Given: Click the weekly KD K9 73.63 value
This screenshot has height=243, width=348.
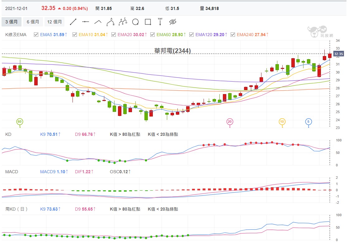Looking at the screenshot, I should pyautogui.click(x=50, y=209).
